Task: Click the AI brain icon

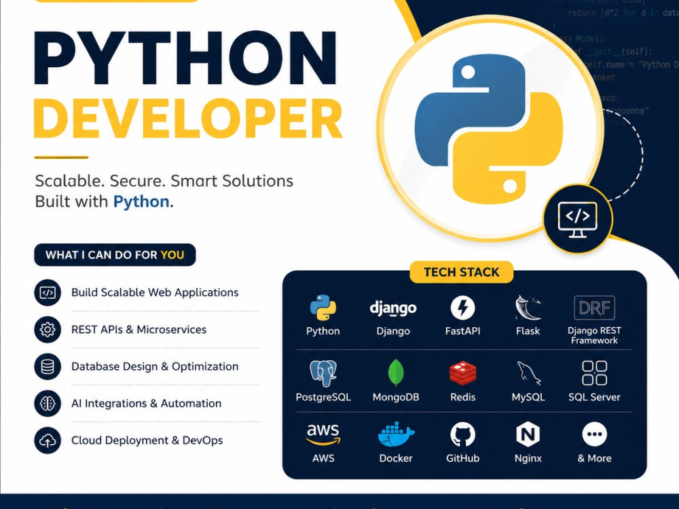Action: 48,403
